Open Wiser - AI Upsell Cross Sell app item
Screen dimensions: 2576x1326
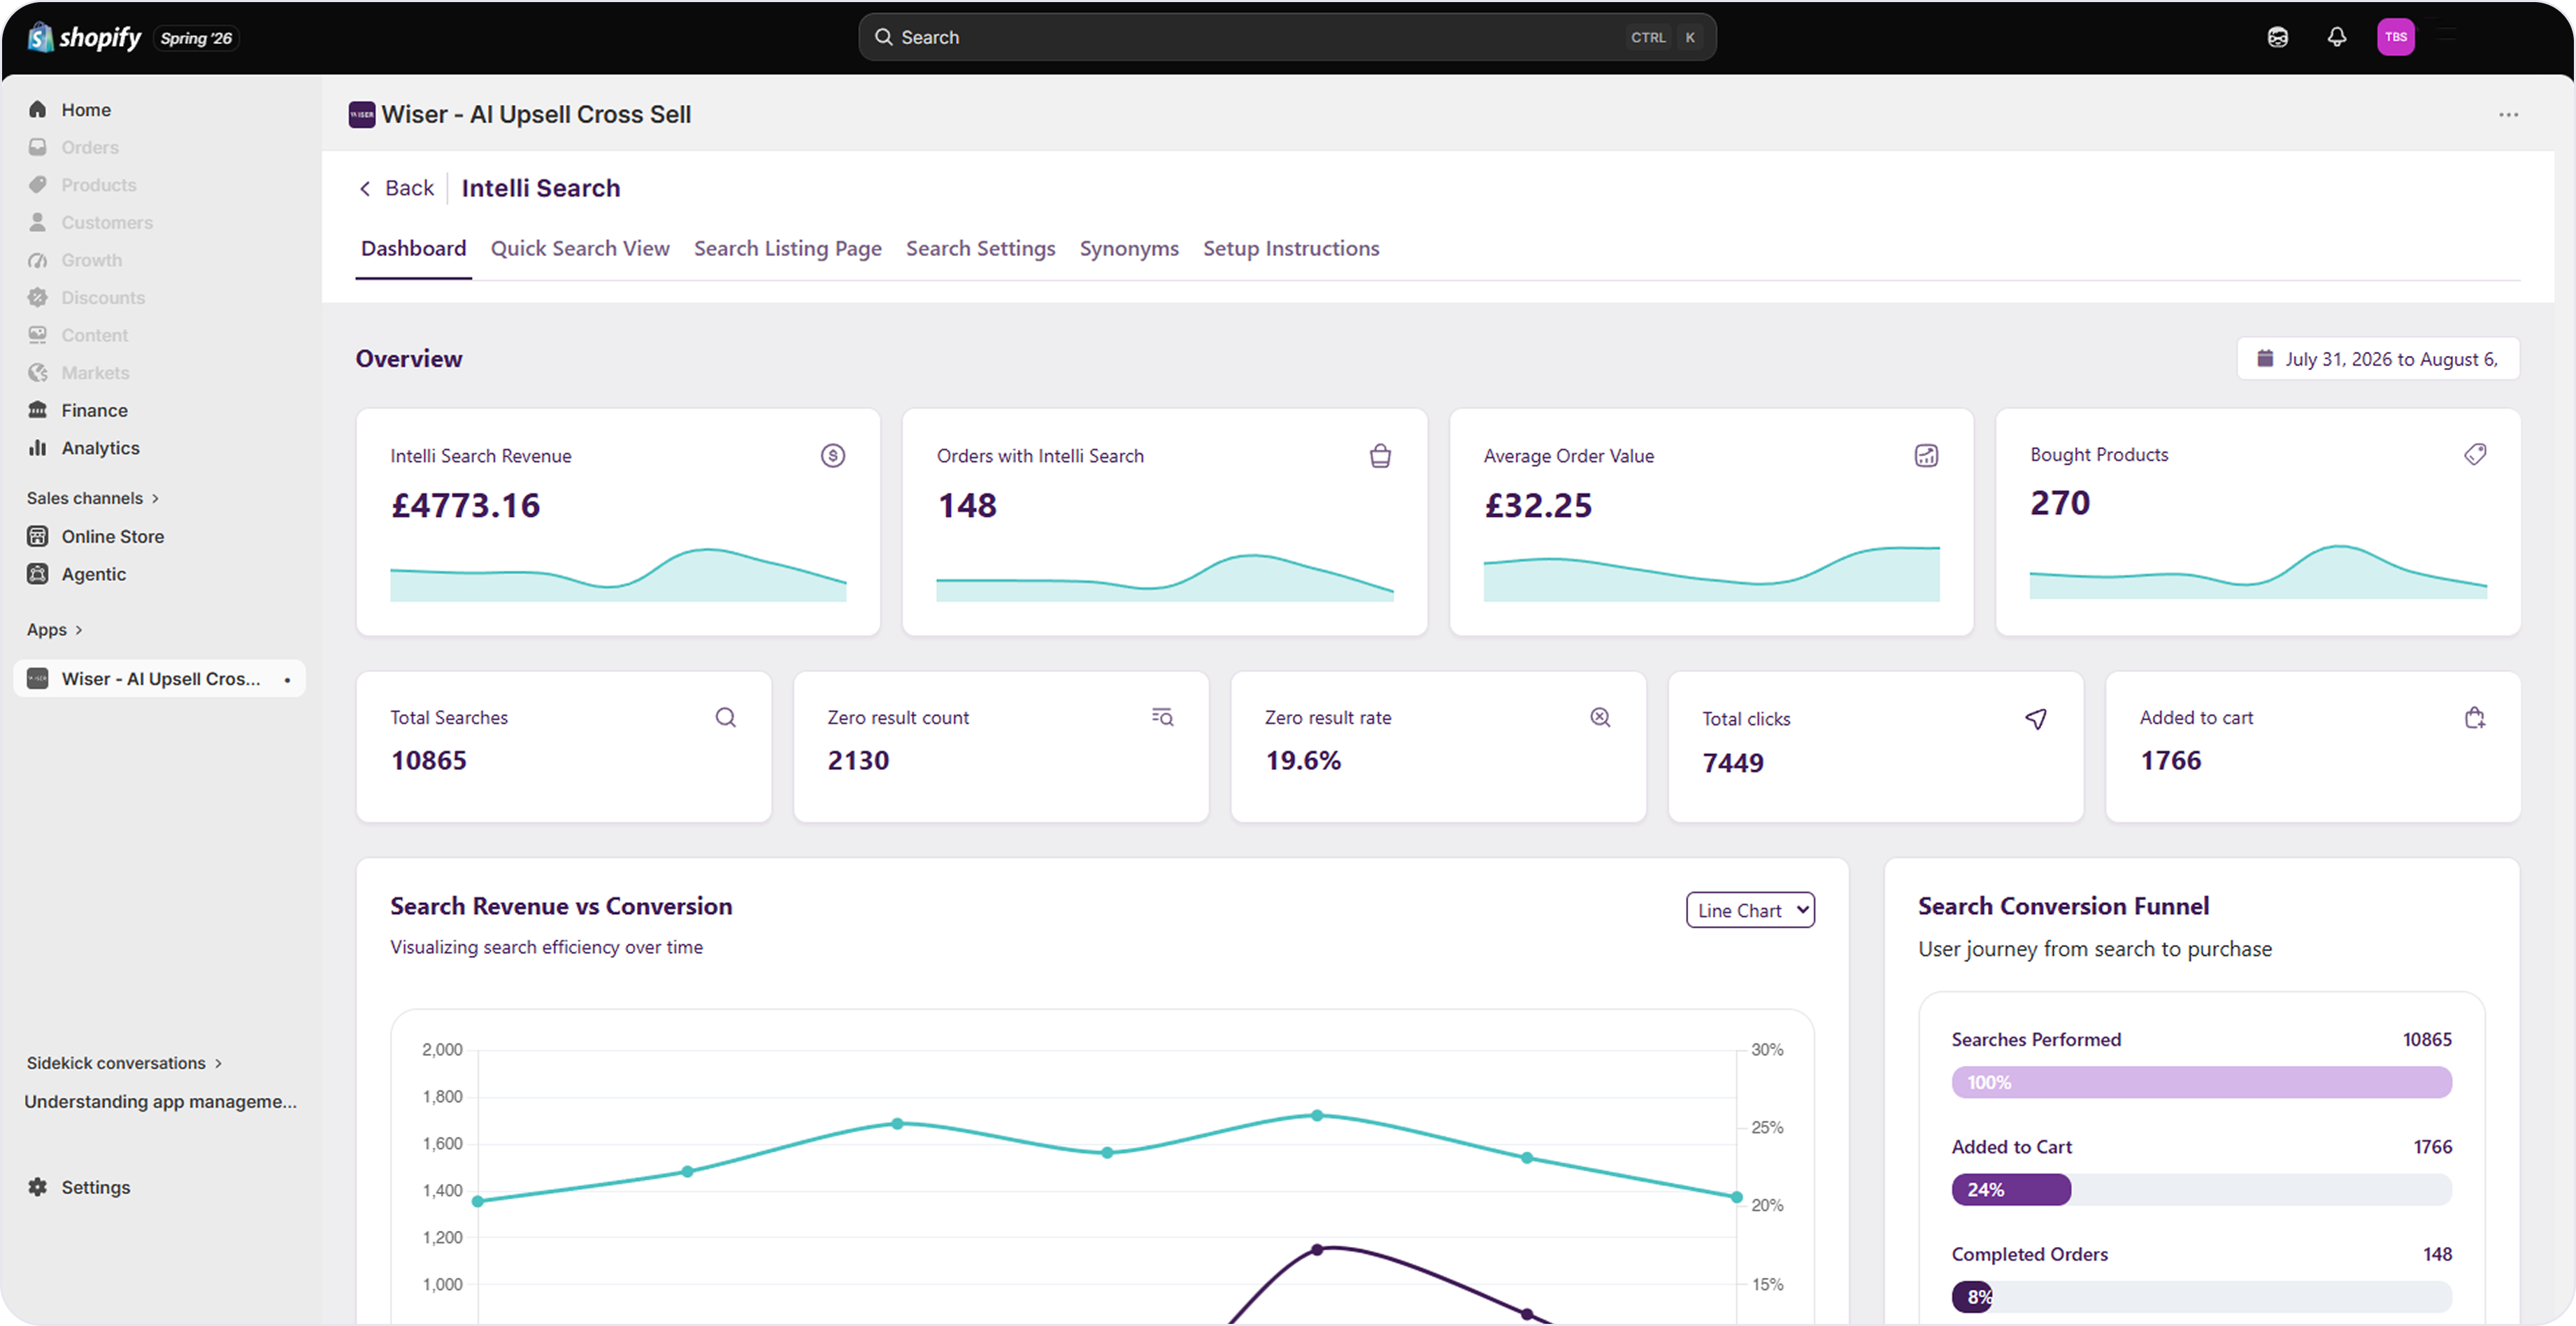(x=159, y=679)
